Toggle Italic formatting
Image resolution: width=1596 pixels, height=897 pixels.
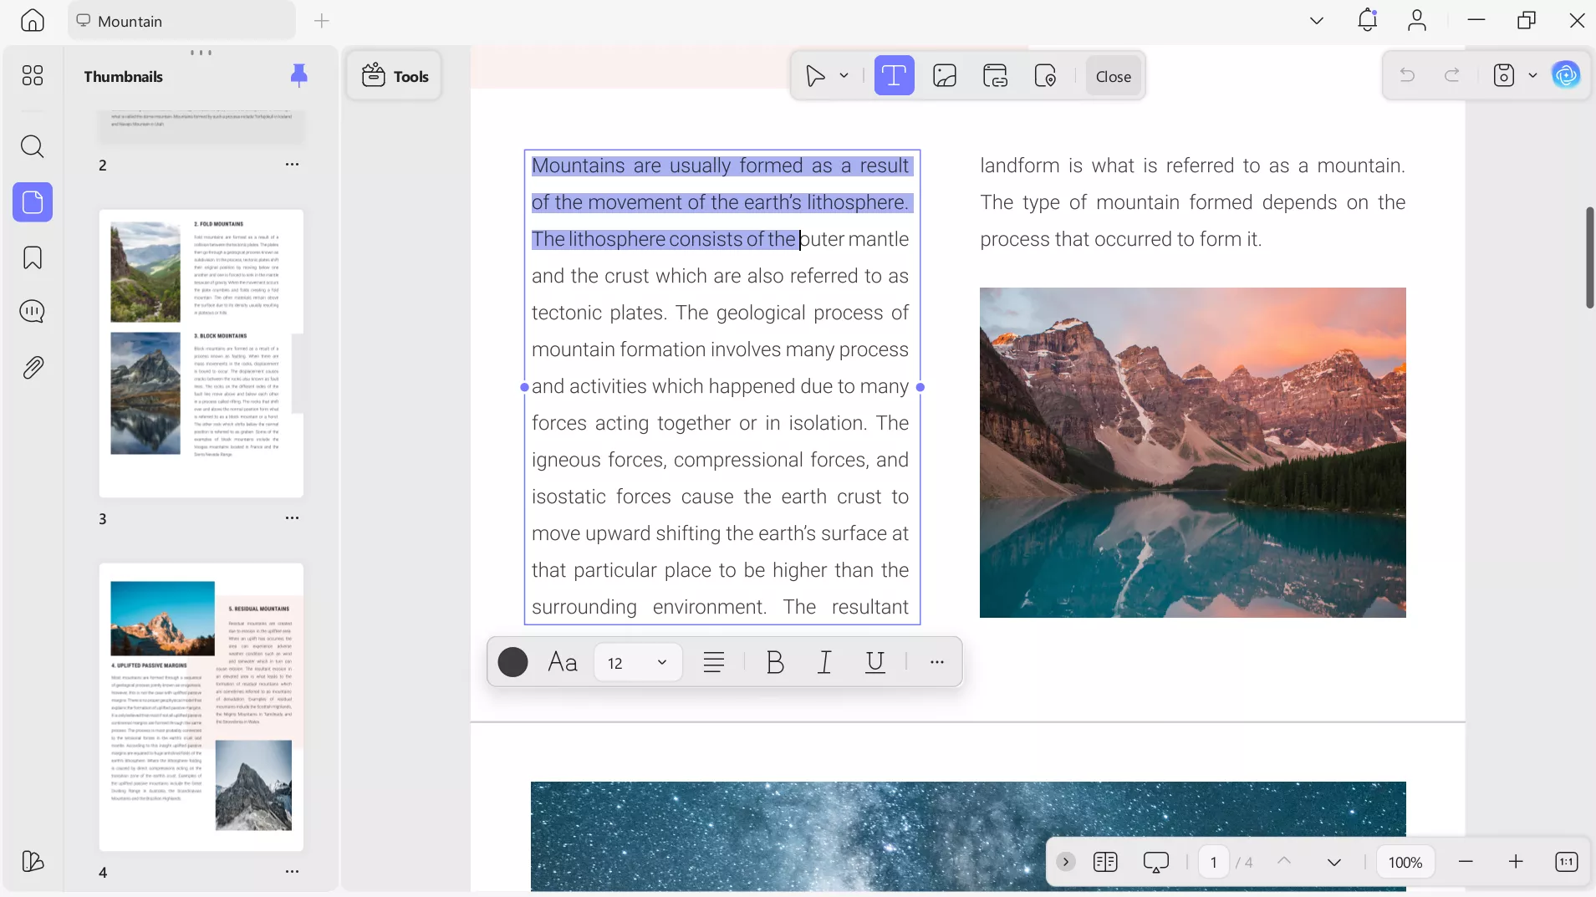824,663
